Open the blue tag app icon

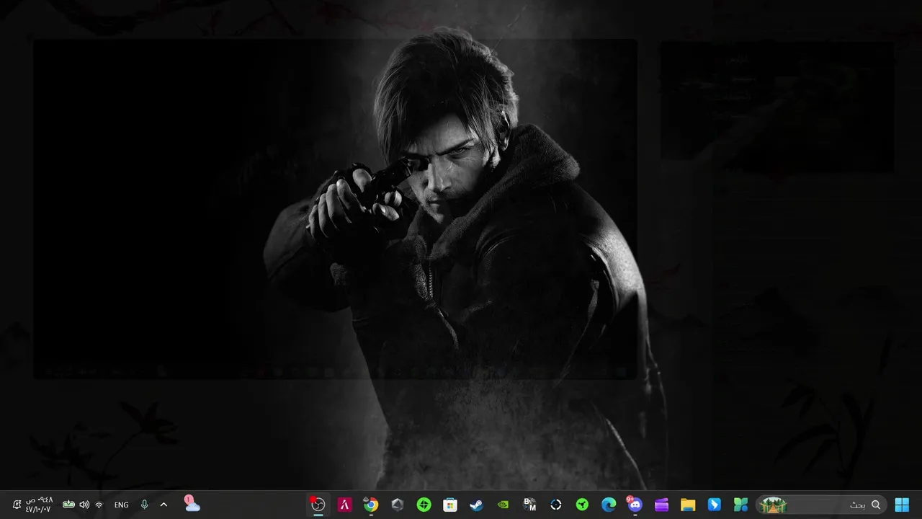715,505
